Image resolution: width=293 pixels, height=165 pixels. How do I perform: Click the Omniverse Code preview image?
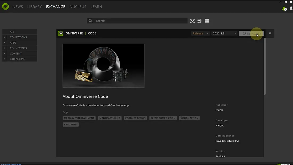pyautogui.click(x=103, y=66)
